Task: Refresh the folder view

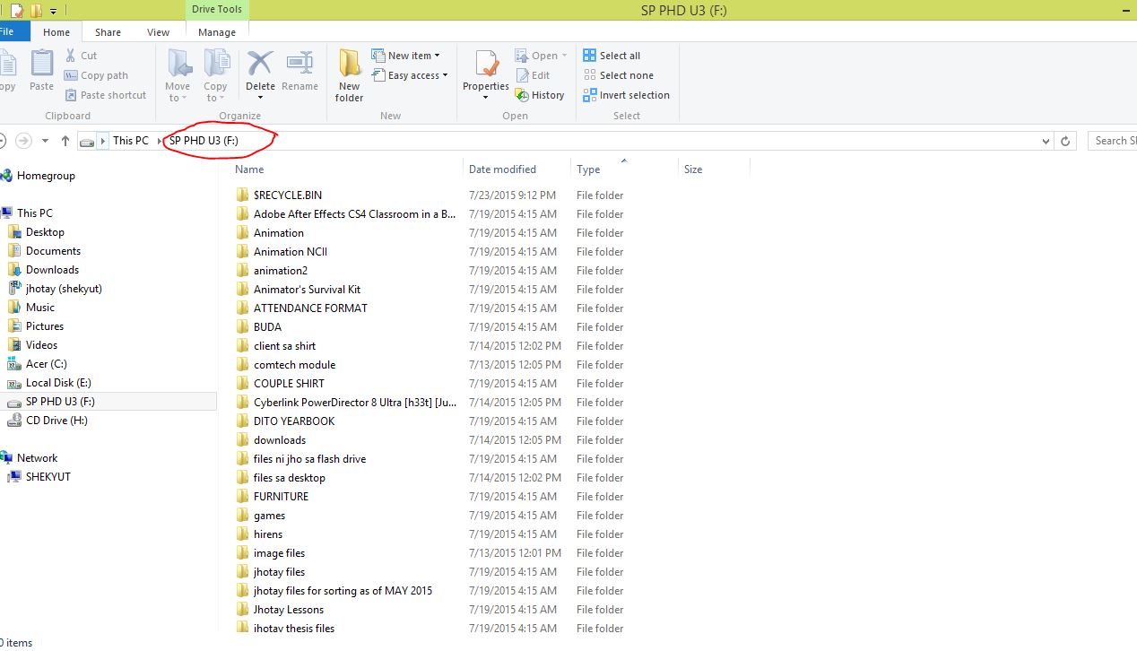Action: coord(1065,141)
